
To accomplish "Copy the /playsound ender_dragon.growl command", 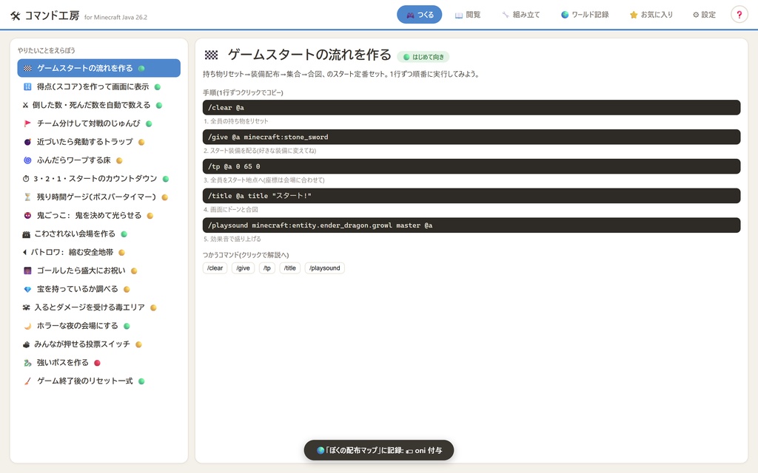I will point(472,225).
